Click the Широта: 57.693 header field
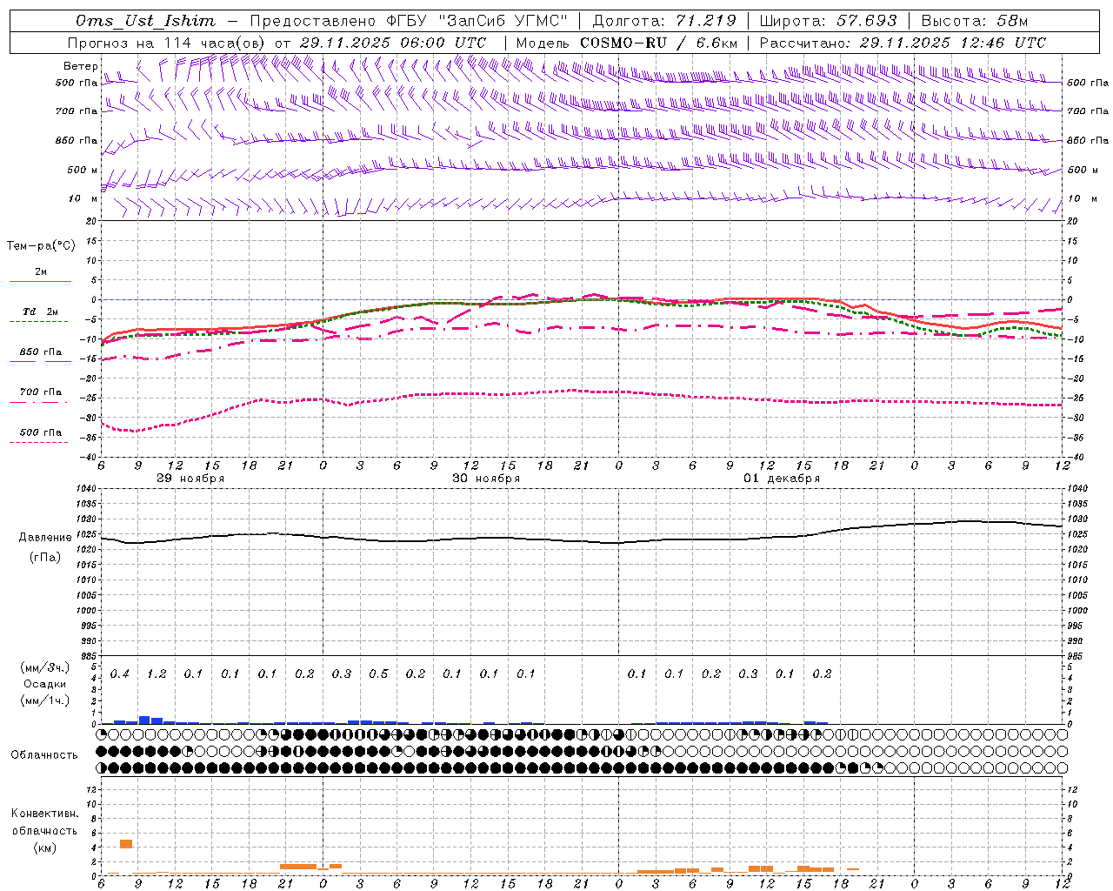Image resolution: width=1113 pixels, height=891 pixels. [x=828, y=21]
